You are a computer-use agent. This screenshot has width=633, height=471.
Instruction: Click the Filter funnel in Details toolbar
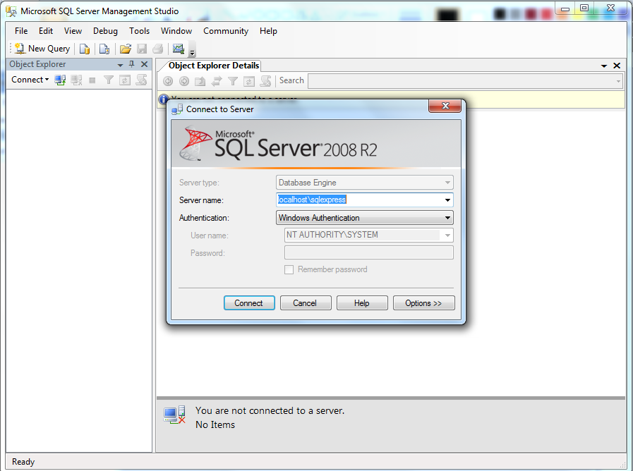[x=233, y=81]
